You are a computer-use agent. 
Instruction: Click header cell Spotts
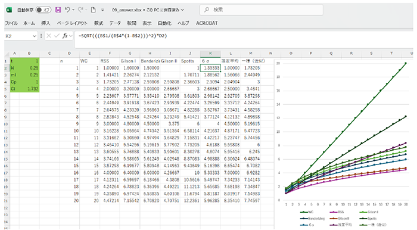[x=191, y=61]
